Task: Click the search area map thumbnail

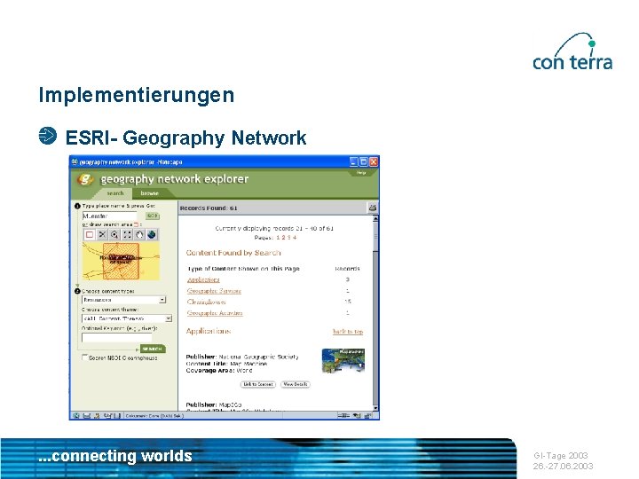Action: pyautogui.click(x=121, y=261)
